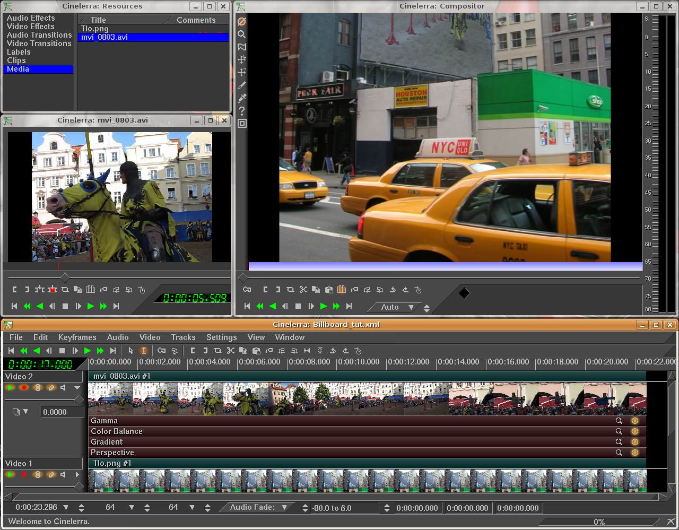The image size is (679, 530).
Task: Select the Protect Video tool in Compositor
Action: tap(242, 21)
